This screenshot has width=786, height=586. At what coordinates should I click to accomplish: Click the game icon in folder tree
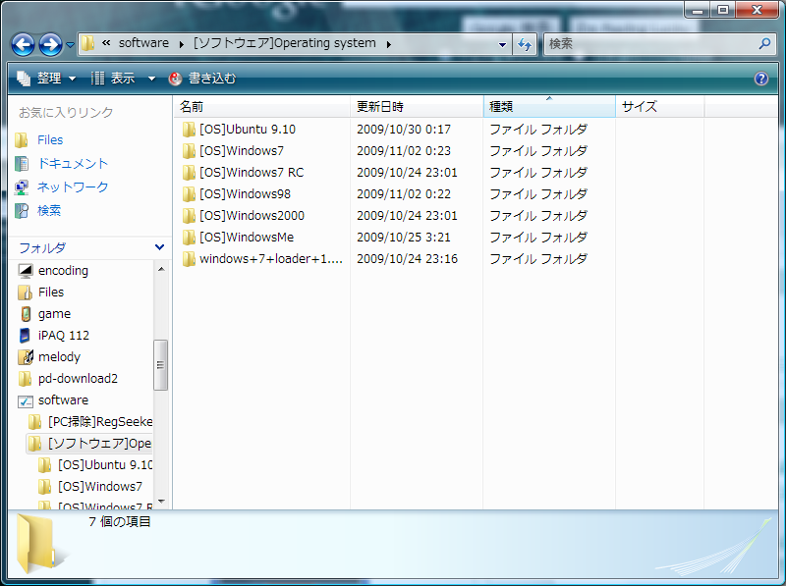(x=26, y=314)
